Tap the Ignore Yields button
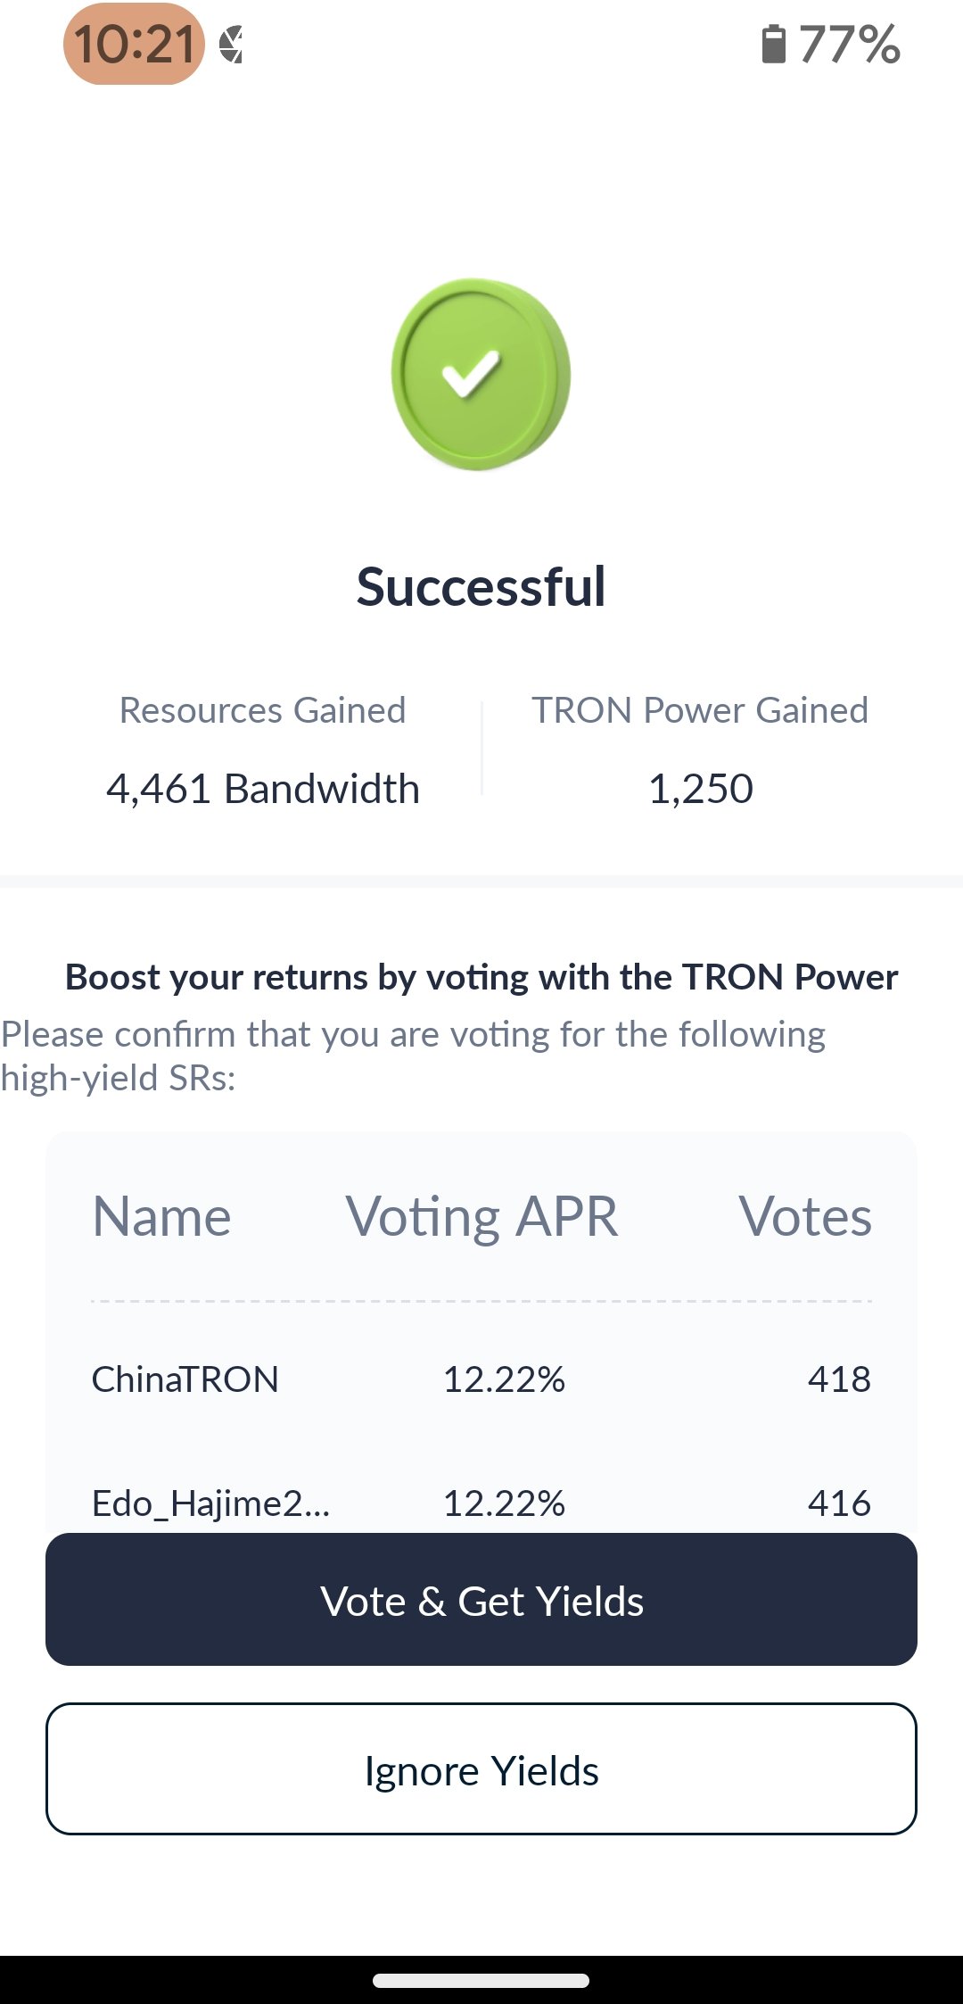The image size is (963, 2004). pos(481,1770)
